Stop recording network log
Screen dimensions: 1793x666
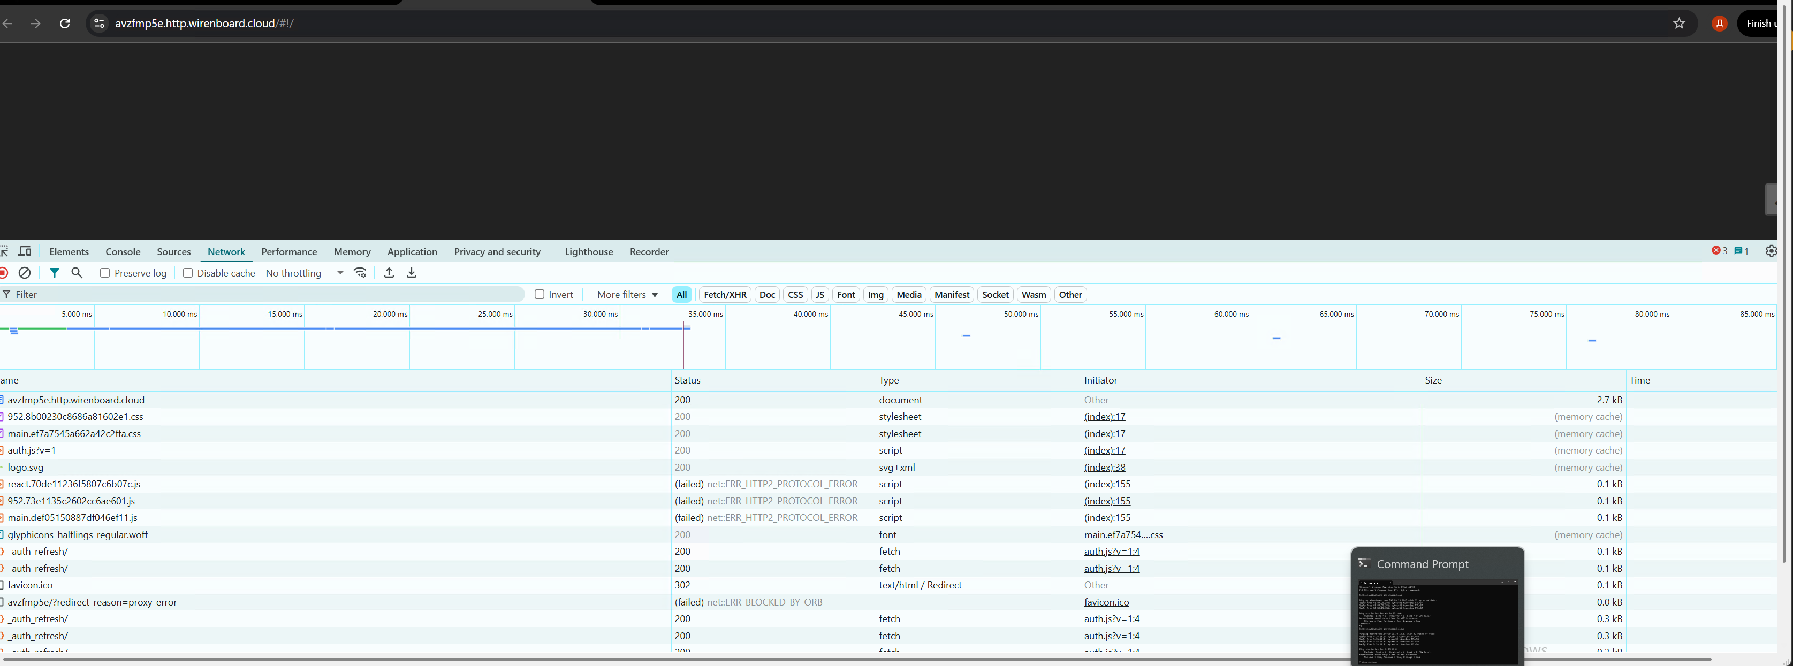4,273
